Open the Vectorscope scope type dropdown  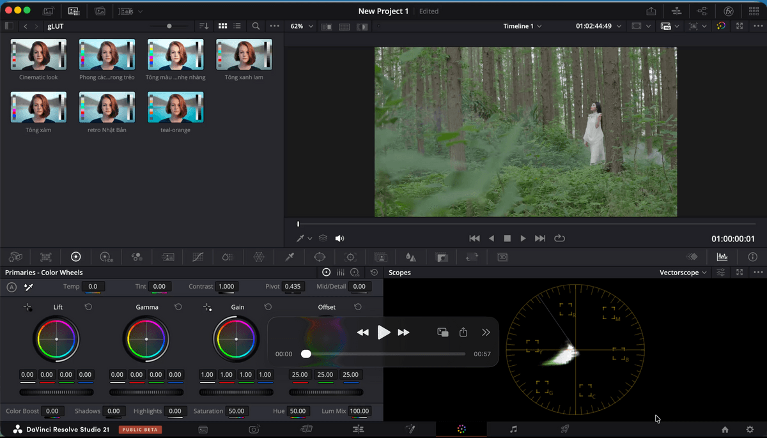pos(683,273)
